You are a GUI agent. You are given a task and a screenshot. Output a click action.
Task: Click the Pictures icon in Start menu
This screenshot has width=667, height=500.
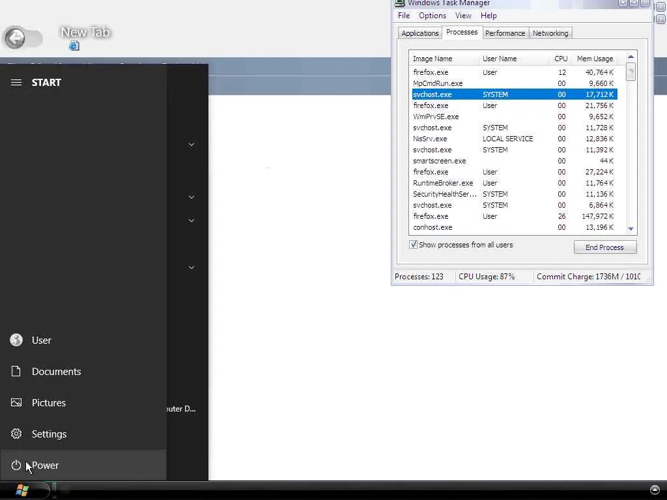click(16, 402)
